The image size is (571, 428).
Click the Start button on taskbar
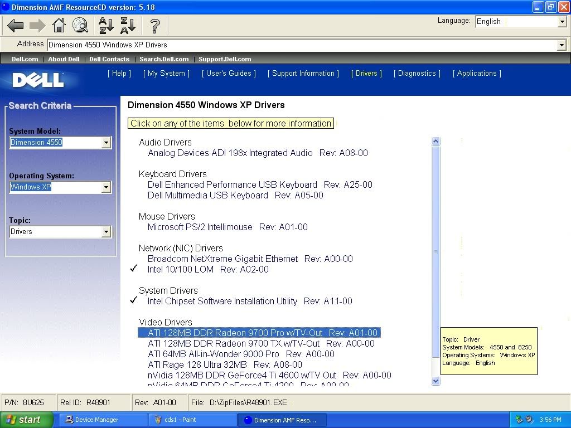[x=27, y=420]
